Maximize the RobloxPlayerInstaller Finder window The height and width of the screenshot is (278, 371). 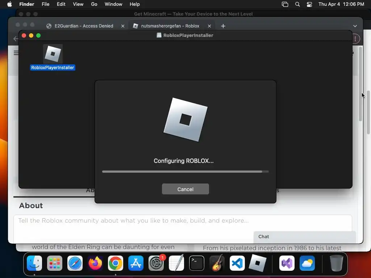pyautogui.click(x=38, y=35)
